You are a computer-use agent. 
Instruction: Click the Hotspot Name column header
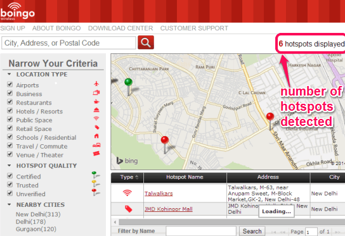185,177
